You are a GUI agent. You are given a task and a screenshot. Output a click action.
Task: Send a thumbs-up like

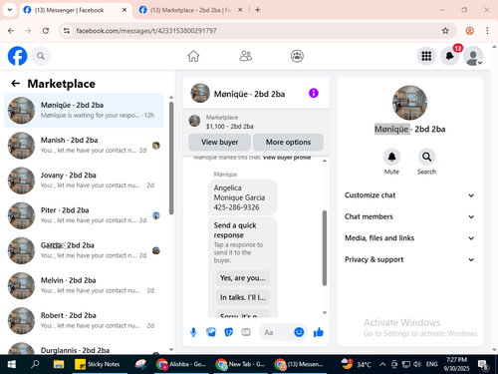click(319, 332)
